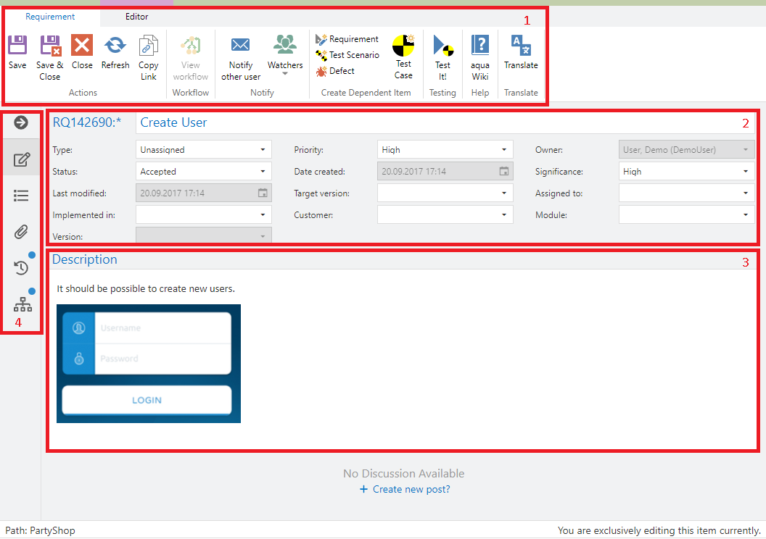The image size is (766, 539).
Task: Click the Save icon in ribbon
Action: pyautogui.click(x=17, y=46)
